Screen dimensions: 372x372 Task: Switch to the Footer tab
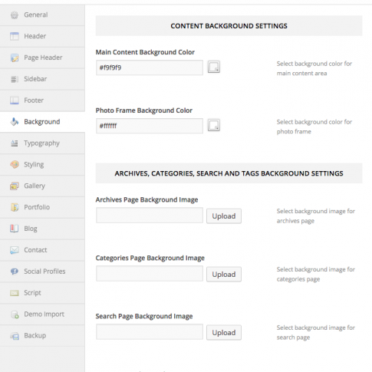click(x=42, y=100)
